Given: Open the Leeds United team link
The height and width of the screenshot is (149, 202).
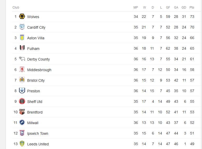Looking at the screenshot, I should [x=38, y=144].
